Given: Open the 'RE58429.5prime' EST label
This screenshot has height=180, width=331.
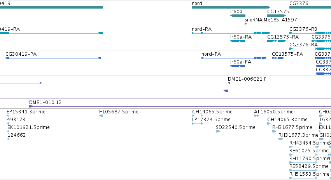Looking at the screenshot, I should (309, 166).
